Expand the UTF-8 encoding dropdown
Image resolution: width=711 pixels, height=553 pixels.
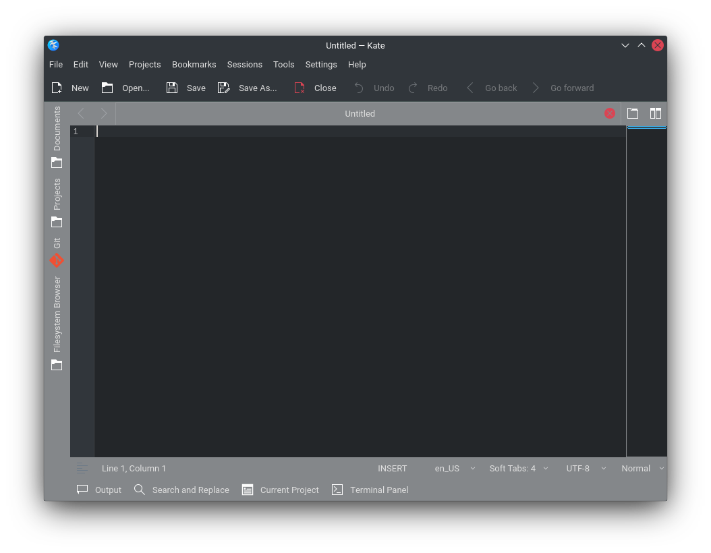coord(586,468)
